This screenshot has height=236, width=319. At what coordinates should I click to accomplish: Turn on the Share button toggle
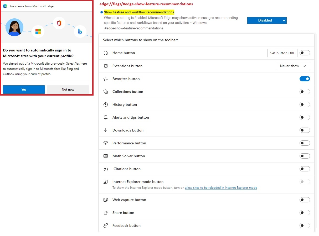tap(305, 213)
